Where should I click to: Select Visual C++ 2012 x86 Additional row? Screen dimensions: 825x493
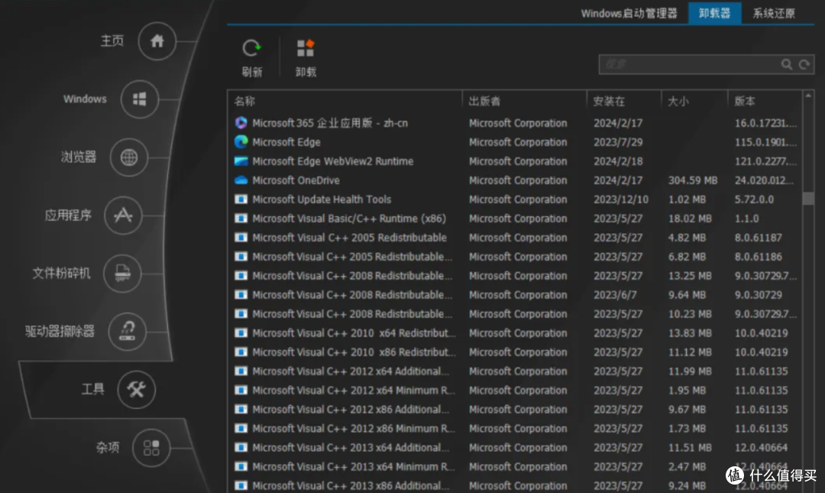(516, 409)
